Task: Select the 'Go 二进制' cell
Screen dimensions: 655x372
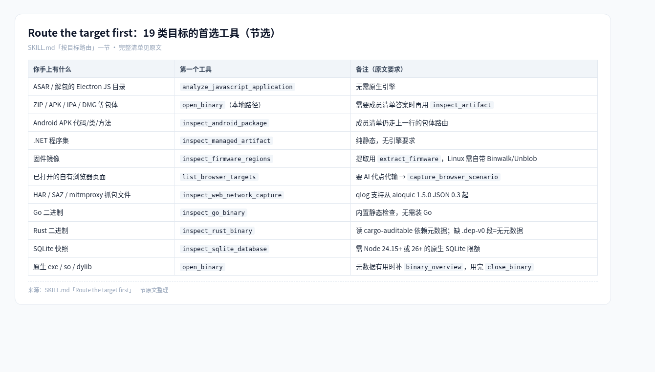Action: [x=102, y=212]
